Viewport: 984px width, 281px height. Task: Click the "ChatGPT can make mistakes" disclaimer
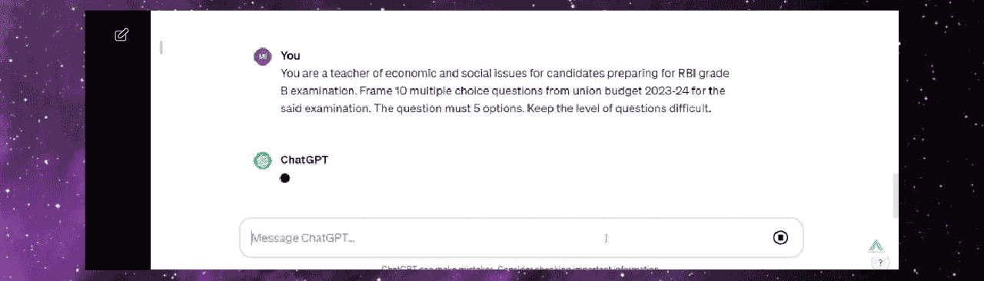click(x=520, y=269)
